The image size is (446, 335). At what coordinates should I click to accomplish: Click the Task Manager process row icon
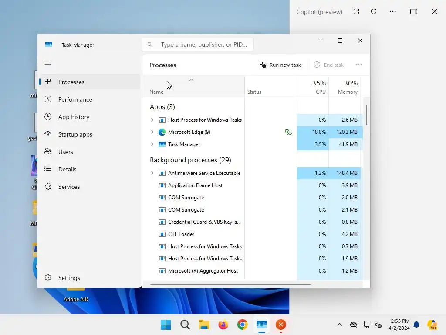(x=162, y=144)
